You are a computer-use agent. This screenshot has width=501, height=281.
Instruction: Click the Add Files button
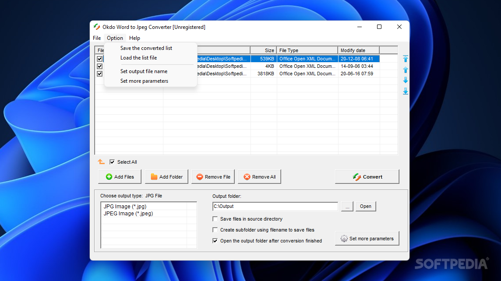tap(120, 176)
